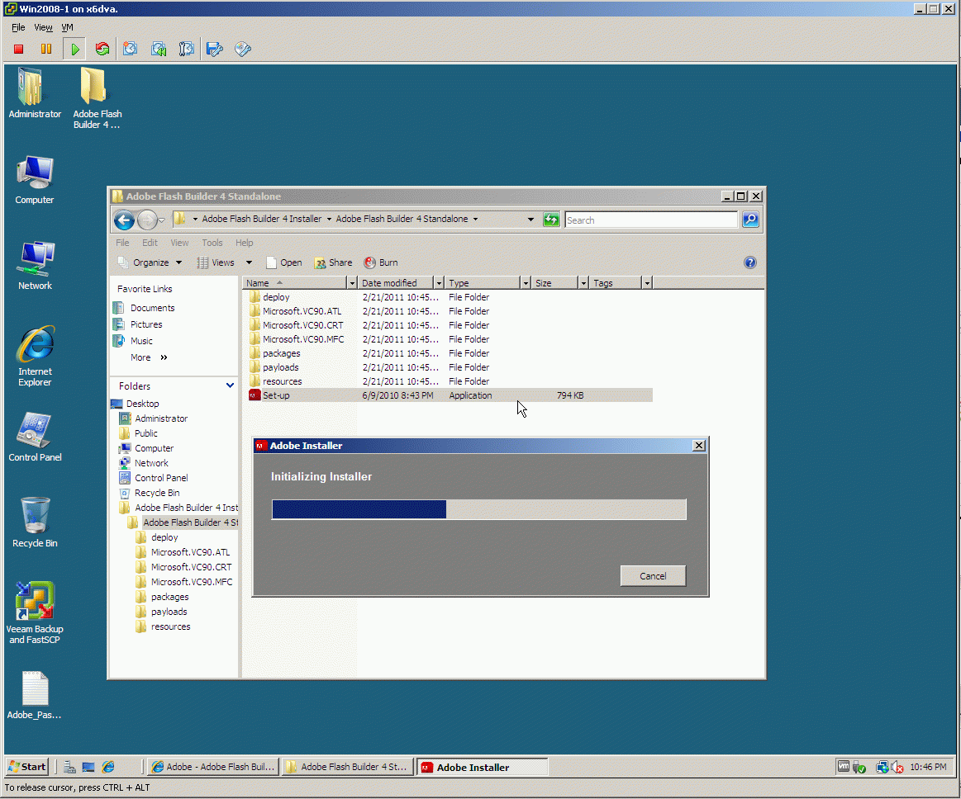This screenshot has width=961, height=799.
Task: Revert to snapshot with the rewind clock icon
Action: [159, 49]
